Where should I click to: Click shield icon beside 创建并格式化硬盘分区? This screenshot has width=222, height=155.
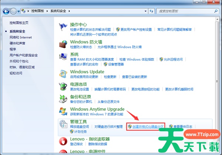click(130, 126)
